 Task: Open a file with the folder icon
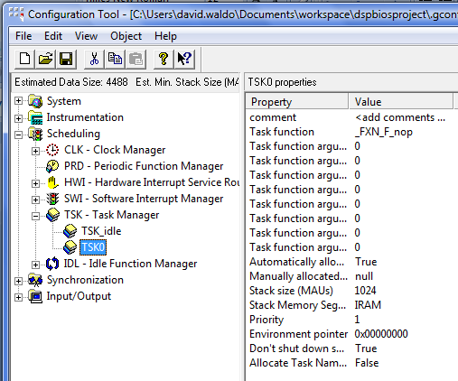tap(45, 59)
